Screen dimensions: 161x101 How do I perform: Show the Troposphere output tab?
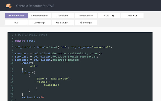(86, 16)
